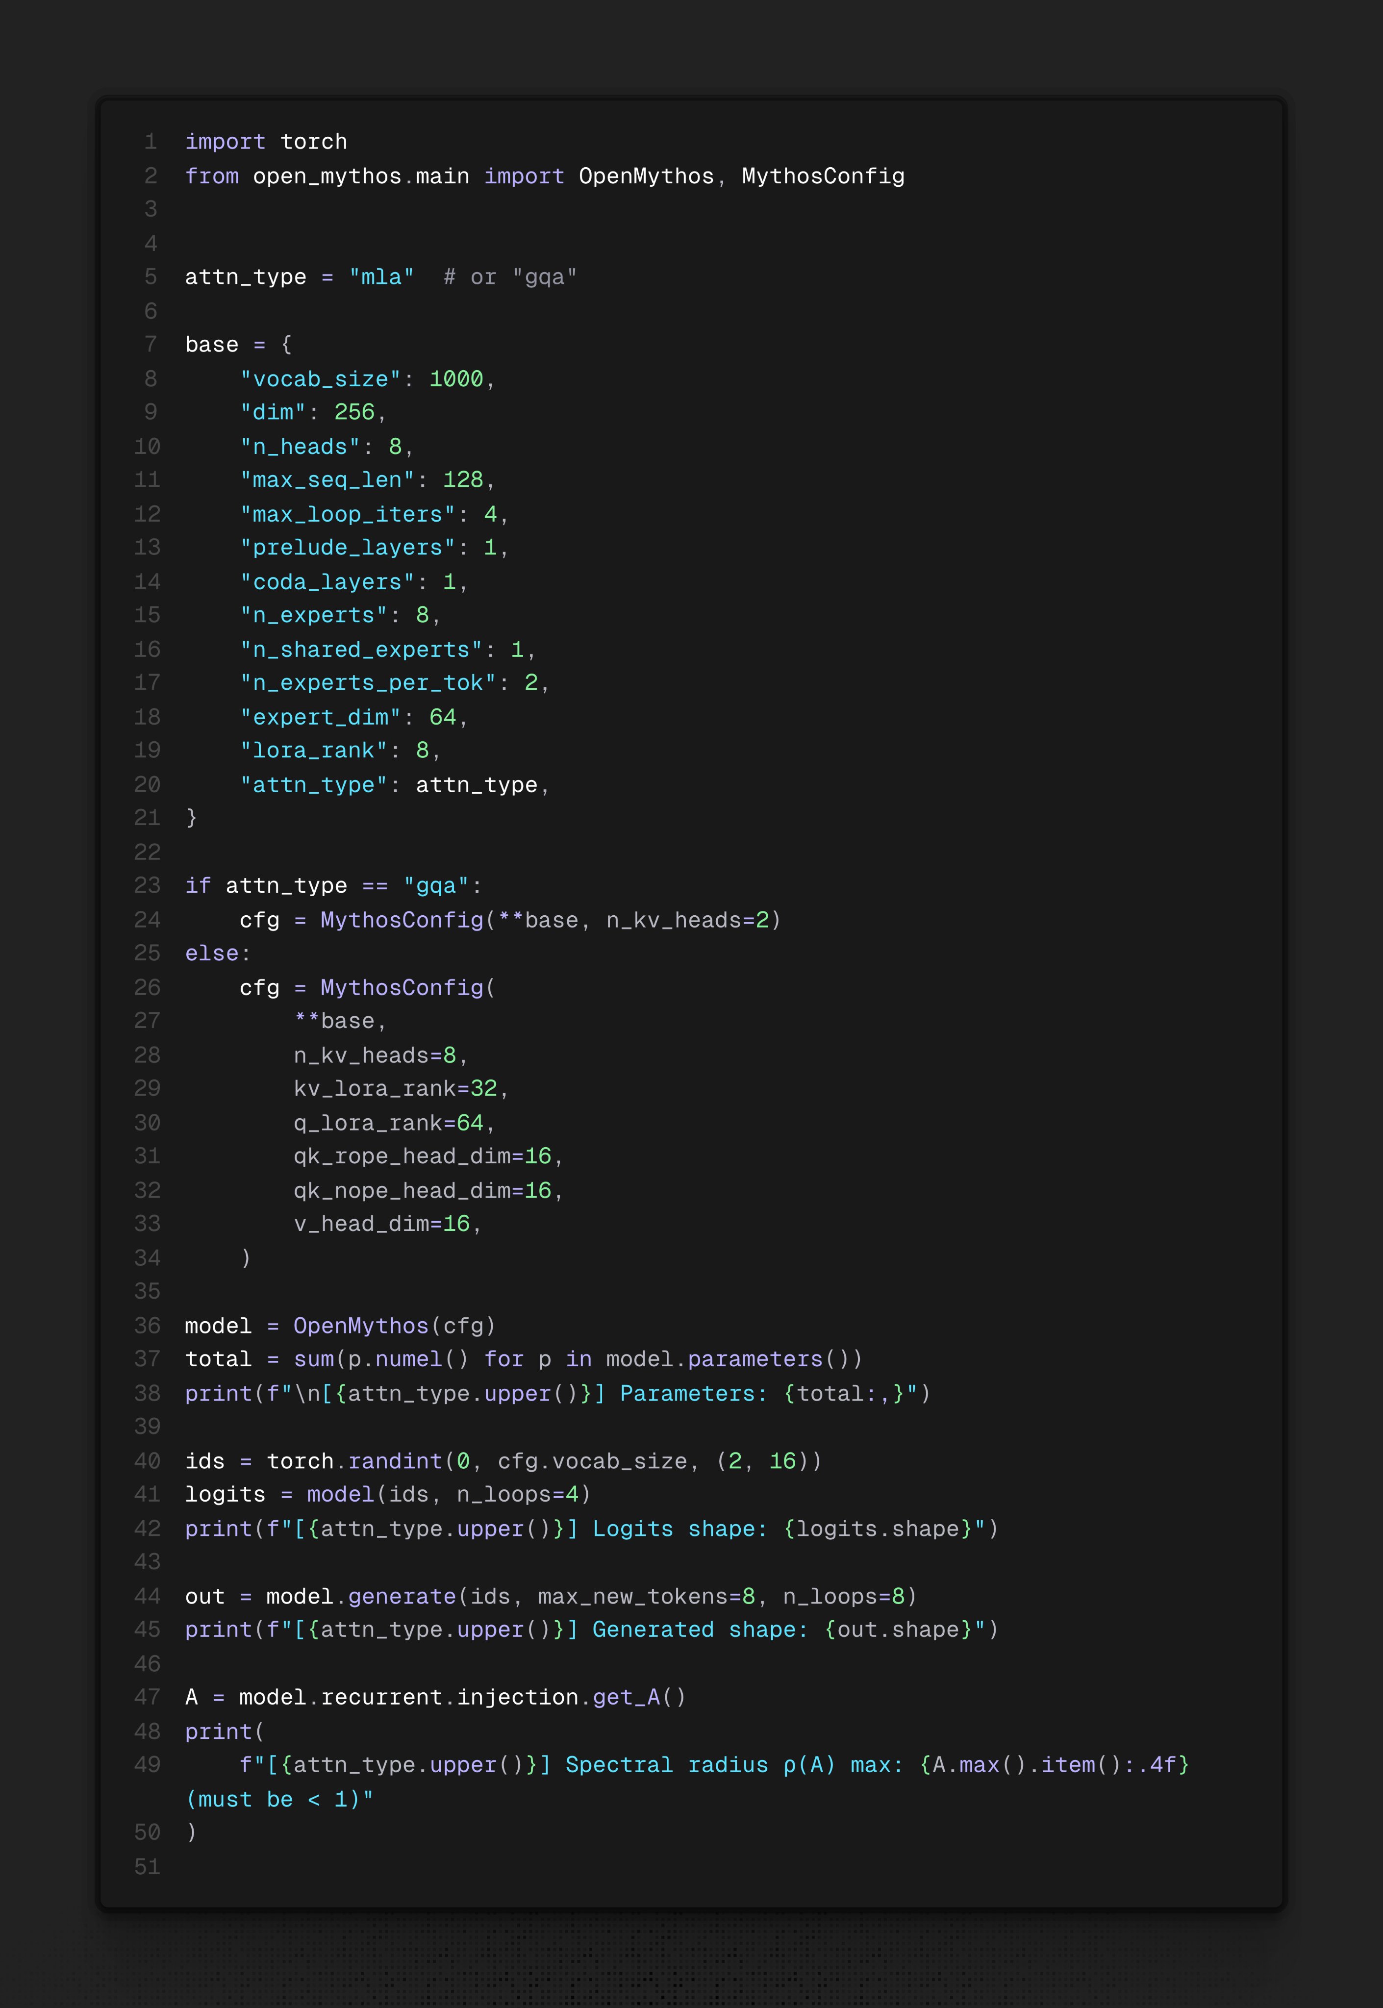Viewport: 1383px width, 2008px height.
Task: Click the else keyword on line 25
Action: [x=211, y=953]
